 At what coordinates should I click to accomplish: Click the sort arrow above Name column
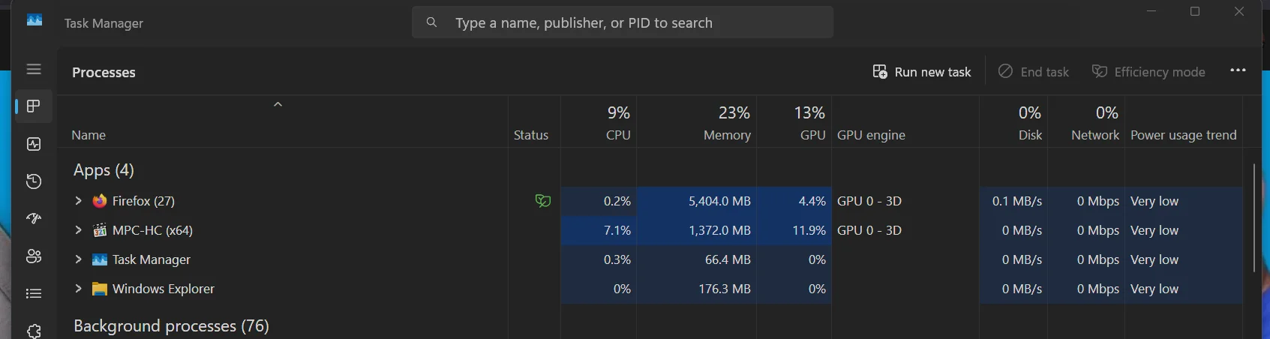point(278,104)
